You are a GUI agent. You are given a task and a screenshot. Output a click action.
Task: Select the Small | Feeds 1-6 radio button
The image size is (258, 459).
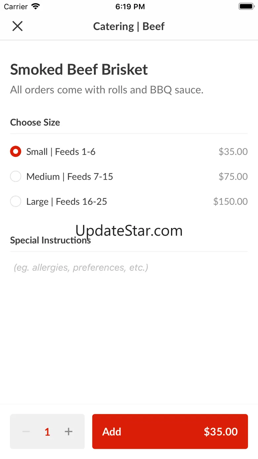pos(16,152)
